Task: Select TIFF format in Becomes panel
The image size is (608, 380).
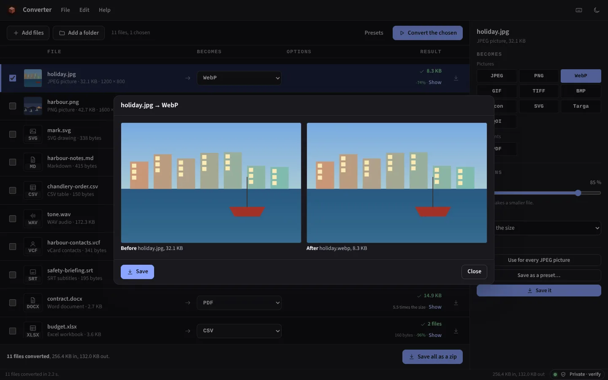Action: click(x=539, y=91)
